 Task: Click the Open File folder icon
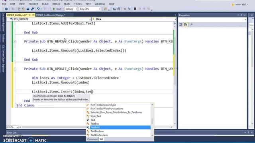click(24, 9)
